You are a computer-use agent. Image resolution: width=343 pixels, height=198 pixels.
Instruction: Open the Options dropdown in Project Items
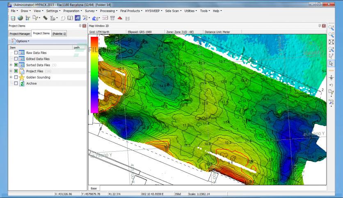click(20, 41)
